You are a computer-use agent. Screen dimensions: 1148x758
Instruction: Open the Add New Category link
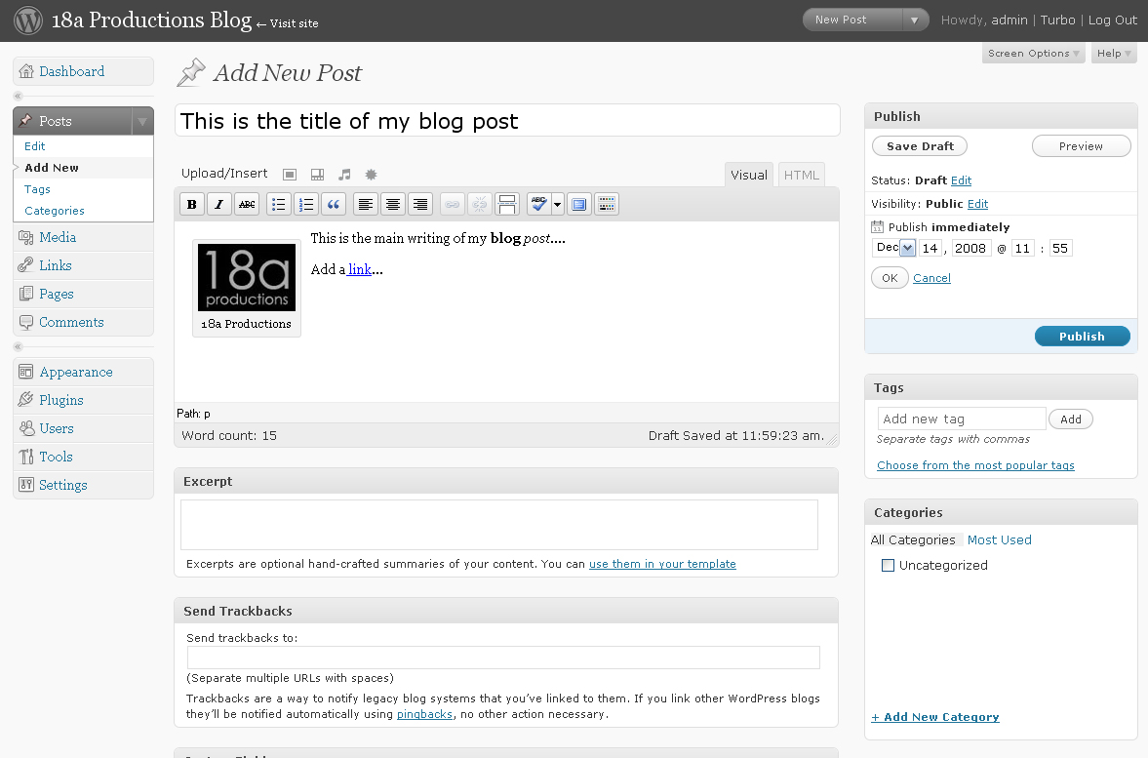935,717
